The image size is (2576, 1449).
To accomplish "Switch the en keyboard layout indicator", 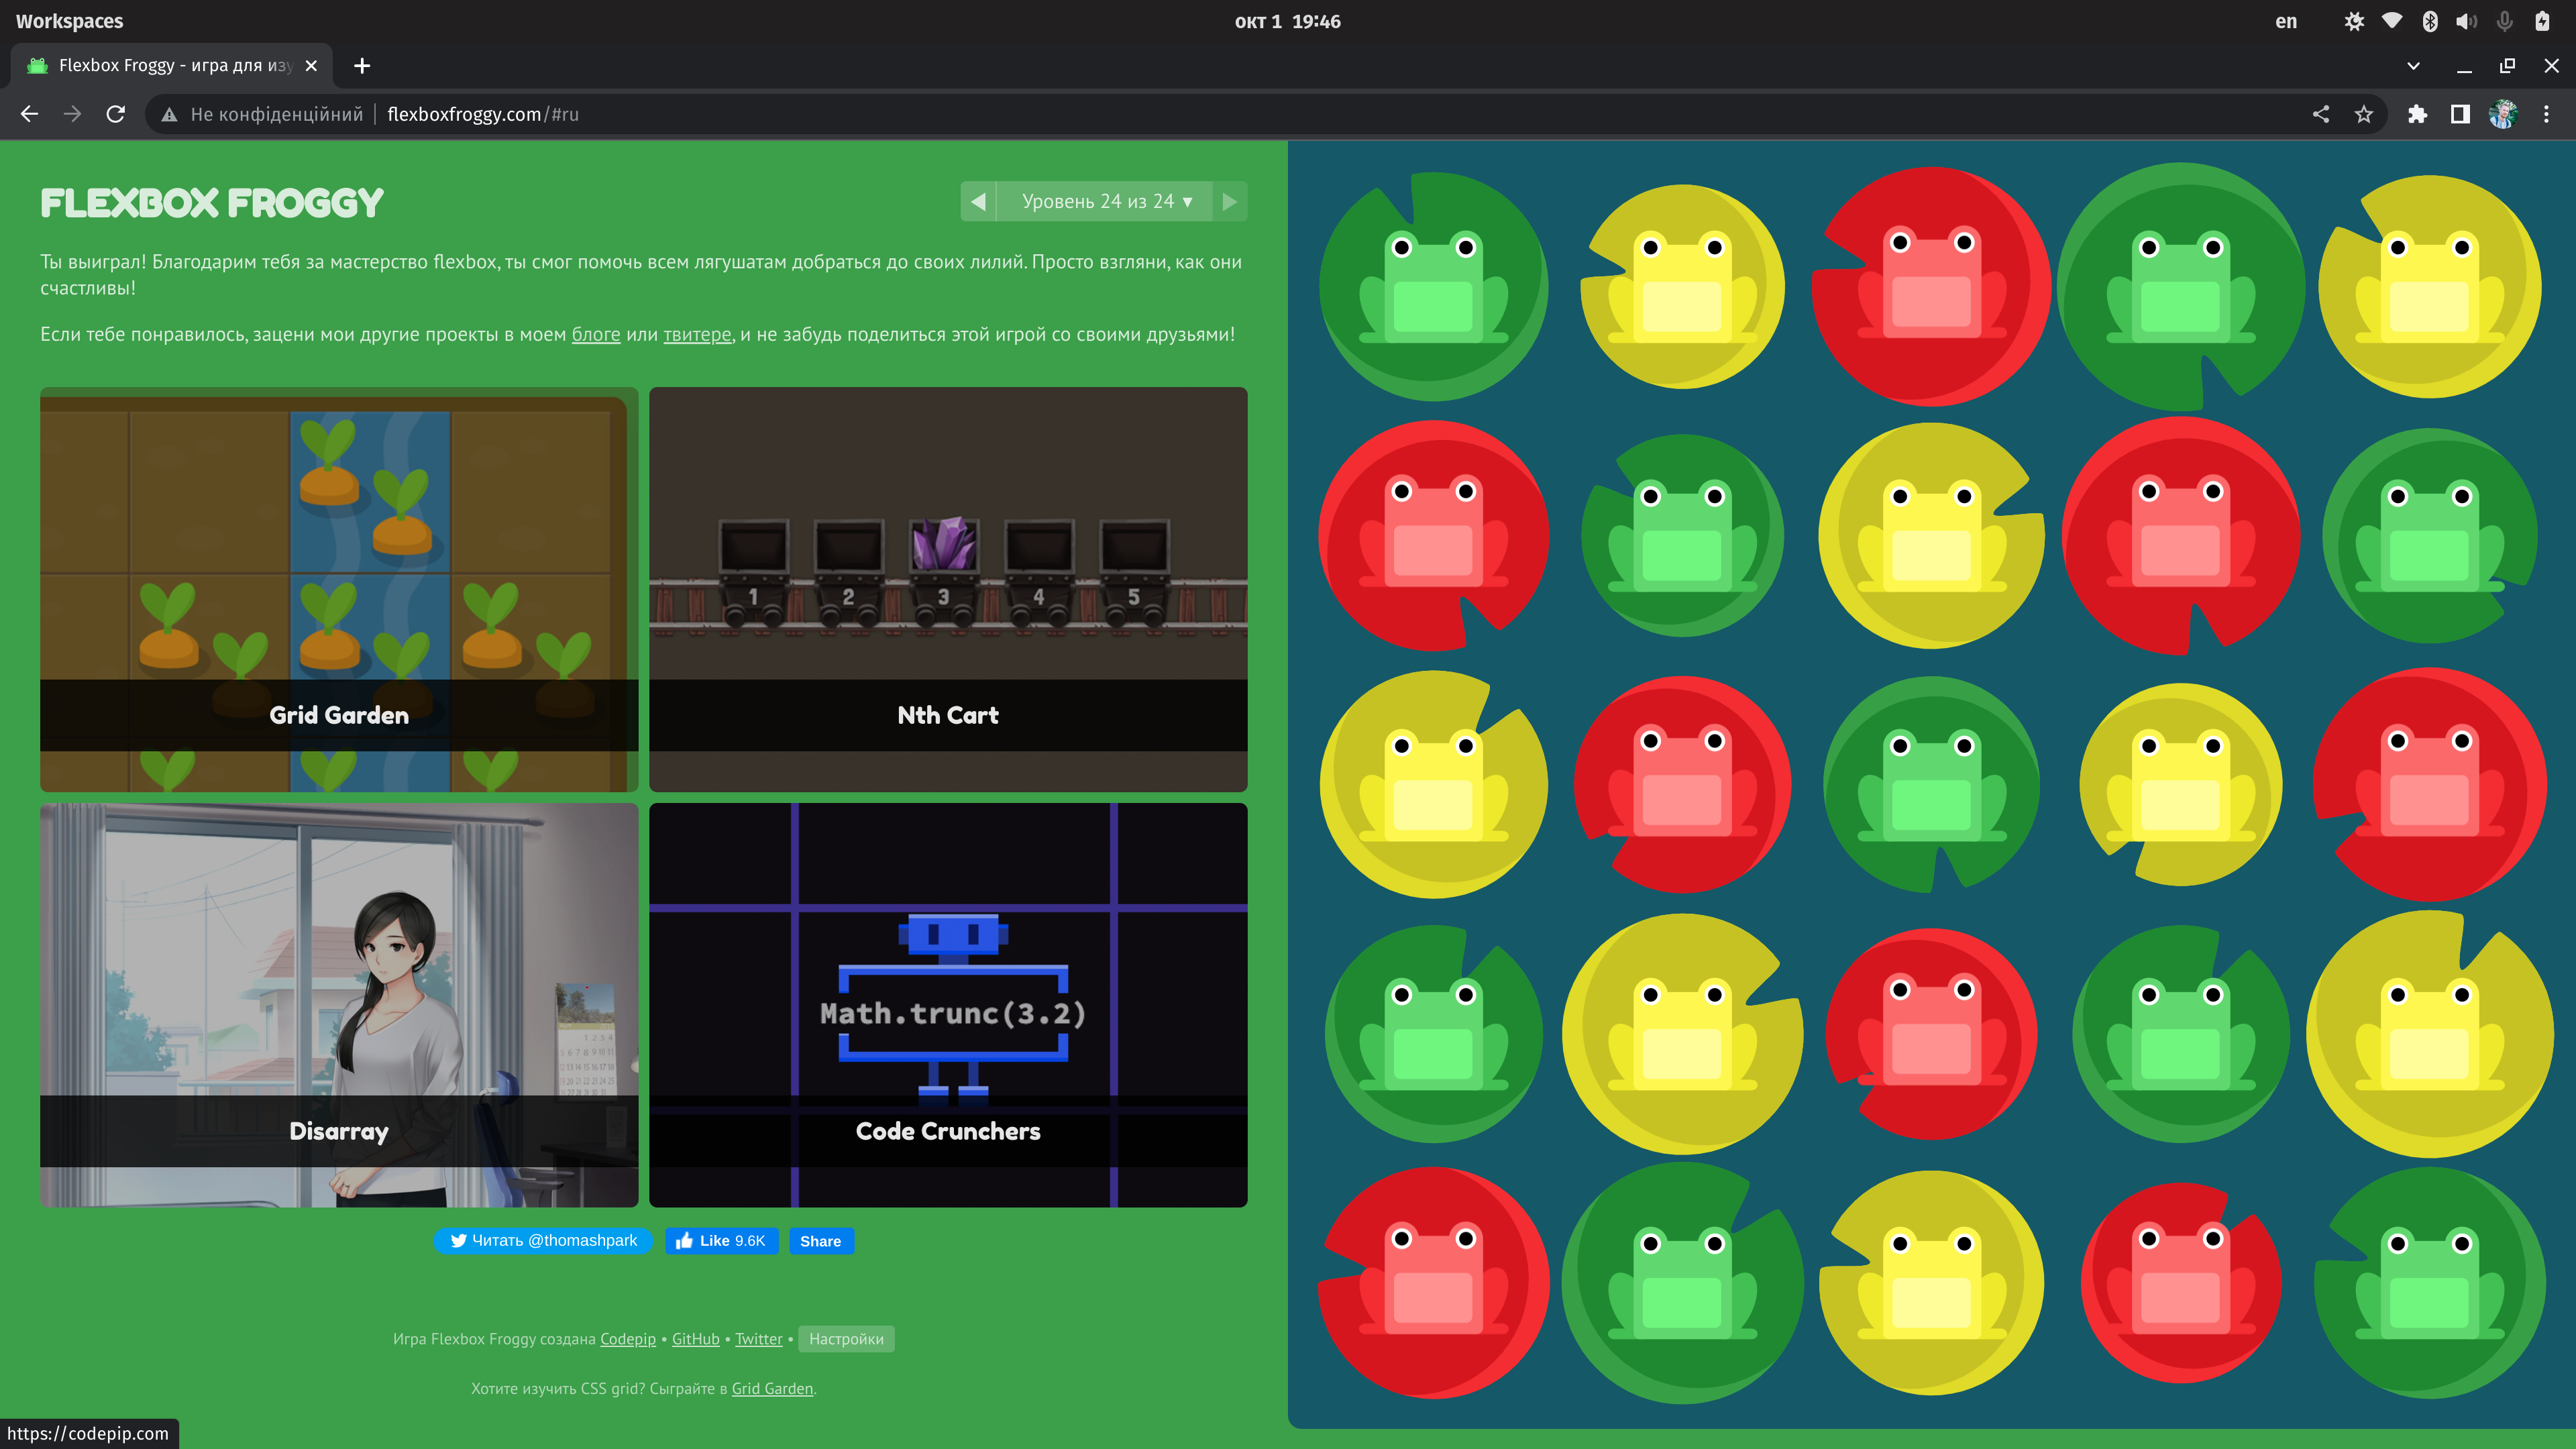I will point(2286,21).
